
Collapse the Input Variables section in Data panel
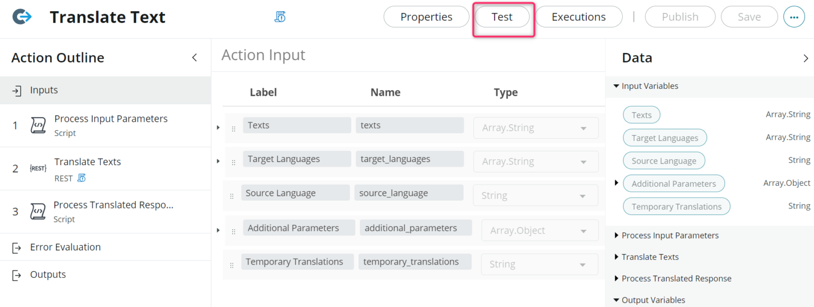click(616, 86)
